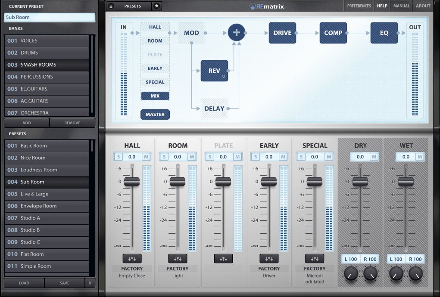This screenshot has width=440, height=297.
Task: Click ADD to create a new bank
Action: point(26,123)
